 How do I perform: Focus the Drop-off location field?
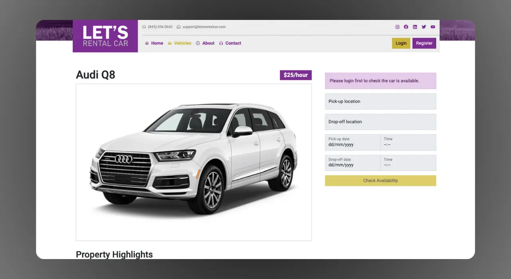tap(380, 122)
